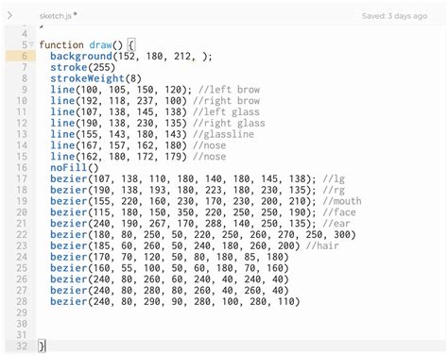Click bezier(160, 55, 100, 50 line
The height and width of the screenshot is (355, 448).
point(169,268)
